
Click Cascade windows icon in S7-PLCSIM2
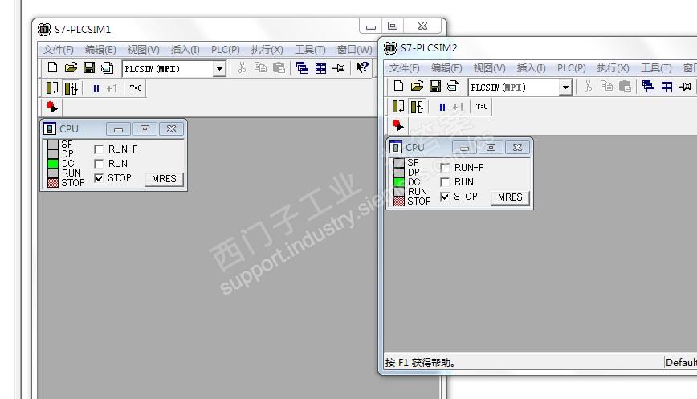click(x=648, y=87)
